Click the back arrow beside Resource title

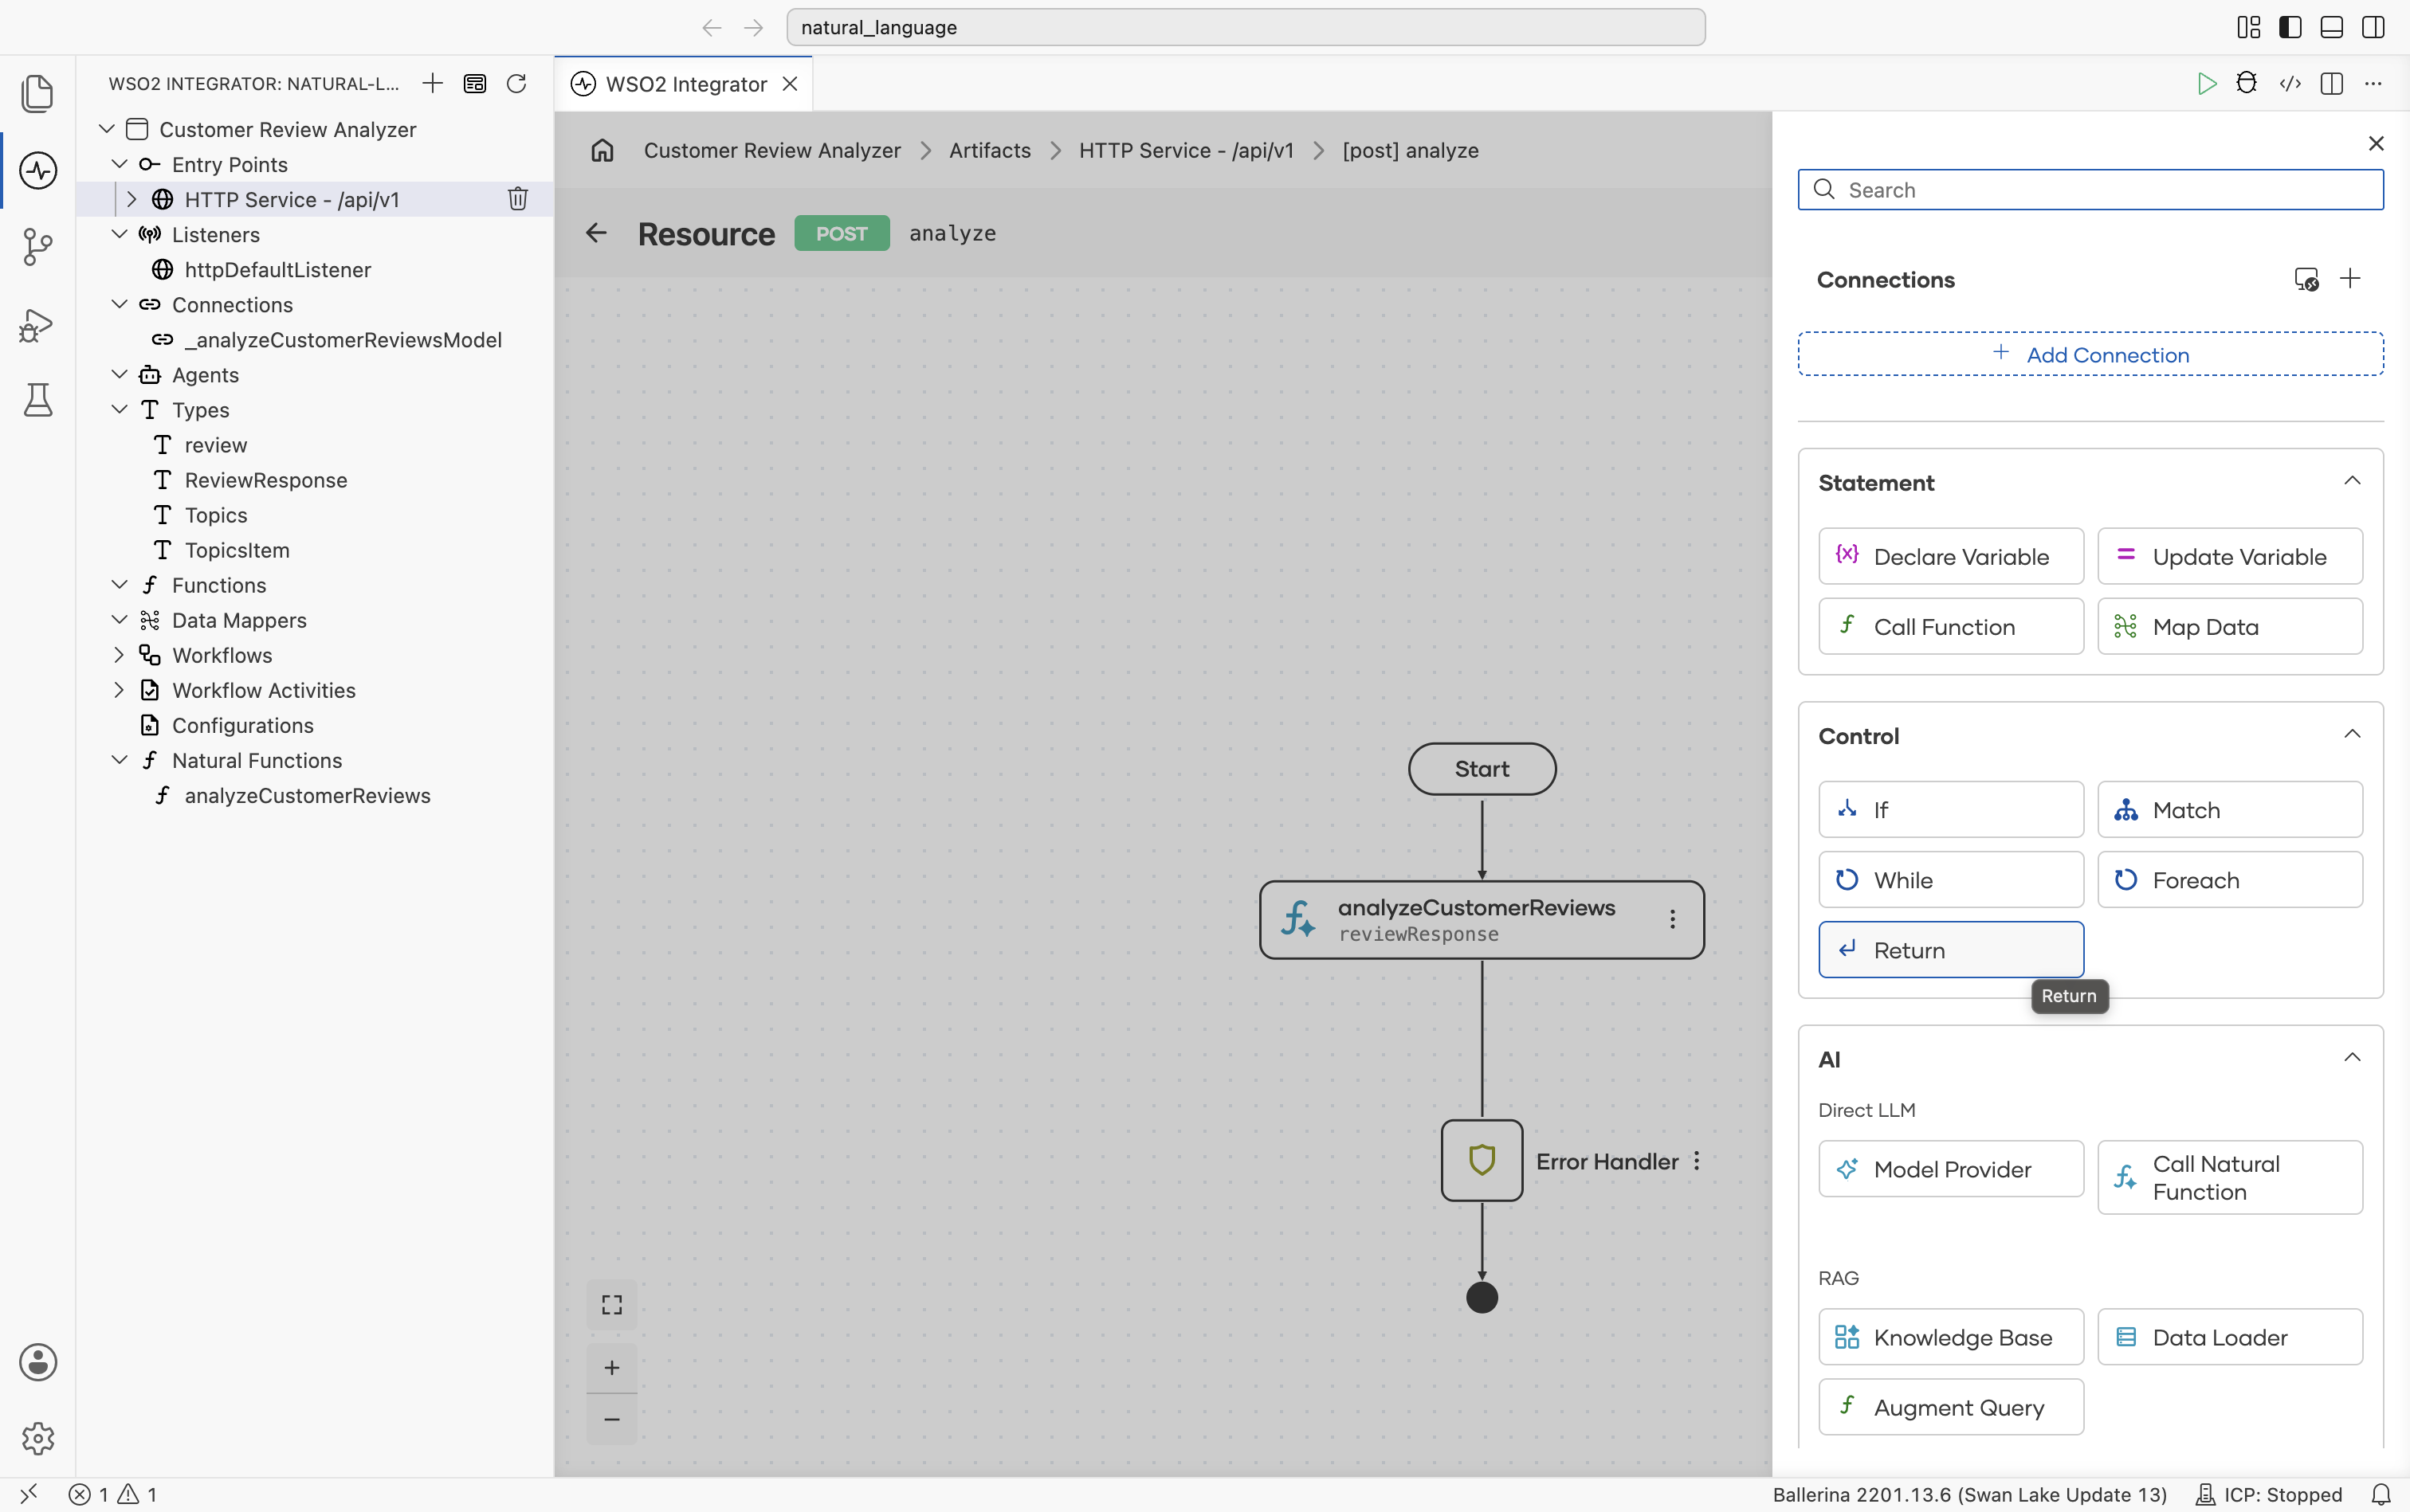(x=596, y=233)
